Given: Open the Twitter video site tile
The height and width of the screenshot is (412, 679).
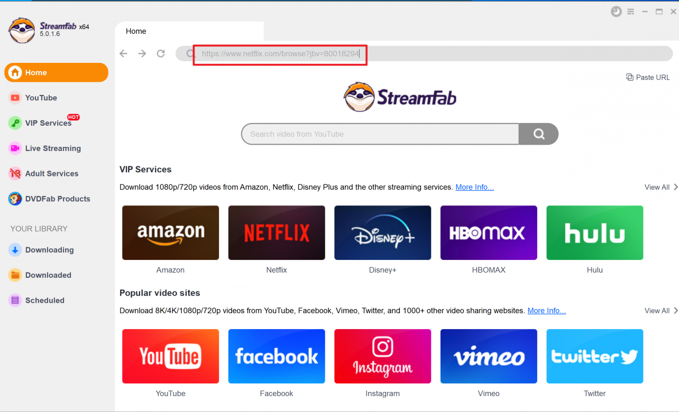Looking at the screenshot, I should click(595, 357).
